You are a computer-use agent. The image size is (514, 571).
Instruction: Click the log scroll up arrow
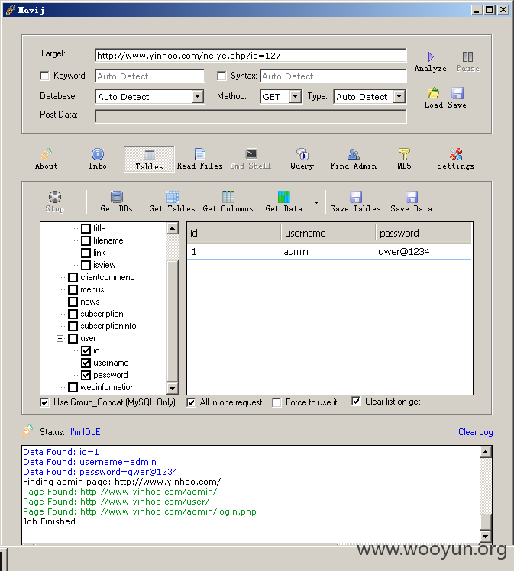click(x=486, y=452)
